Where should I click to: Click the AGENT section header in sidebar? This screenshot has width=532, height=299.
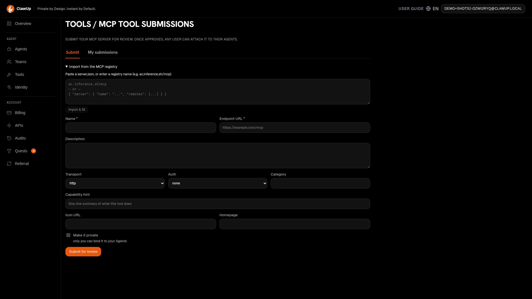(12, 39)
